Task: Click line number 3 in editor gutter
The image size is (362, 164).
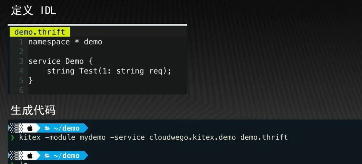Action: pos(21,61)
